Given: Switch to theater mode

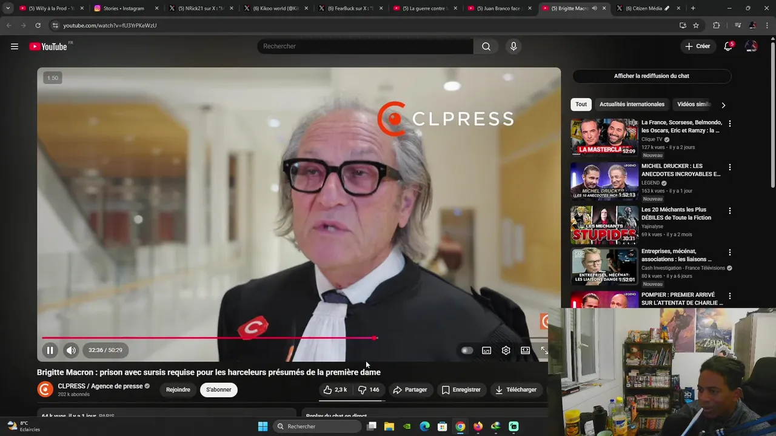Looking at the screenshot, I should click(x=525, y=350).
